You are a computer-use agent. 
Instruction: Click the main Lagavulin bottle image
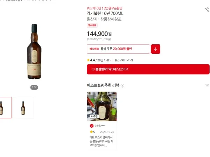pos(34,52)
